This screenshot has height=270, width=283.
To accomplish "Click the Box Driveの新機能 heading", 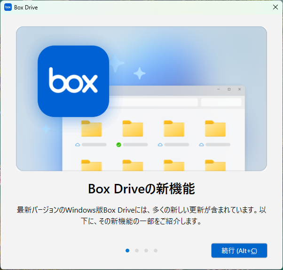I will [141, 189].
